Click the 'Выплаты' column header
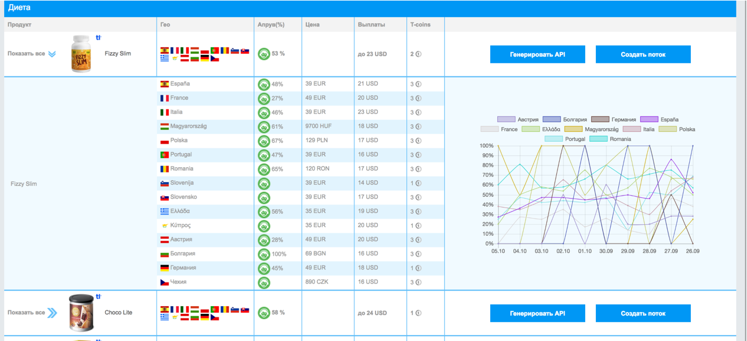The width and height of the screenshot is (747, 341). pyautogui.click(x=371, y=25)
